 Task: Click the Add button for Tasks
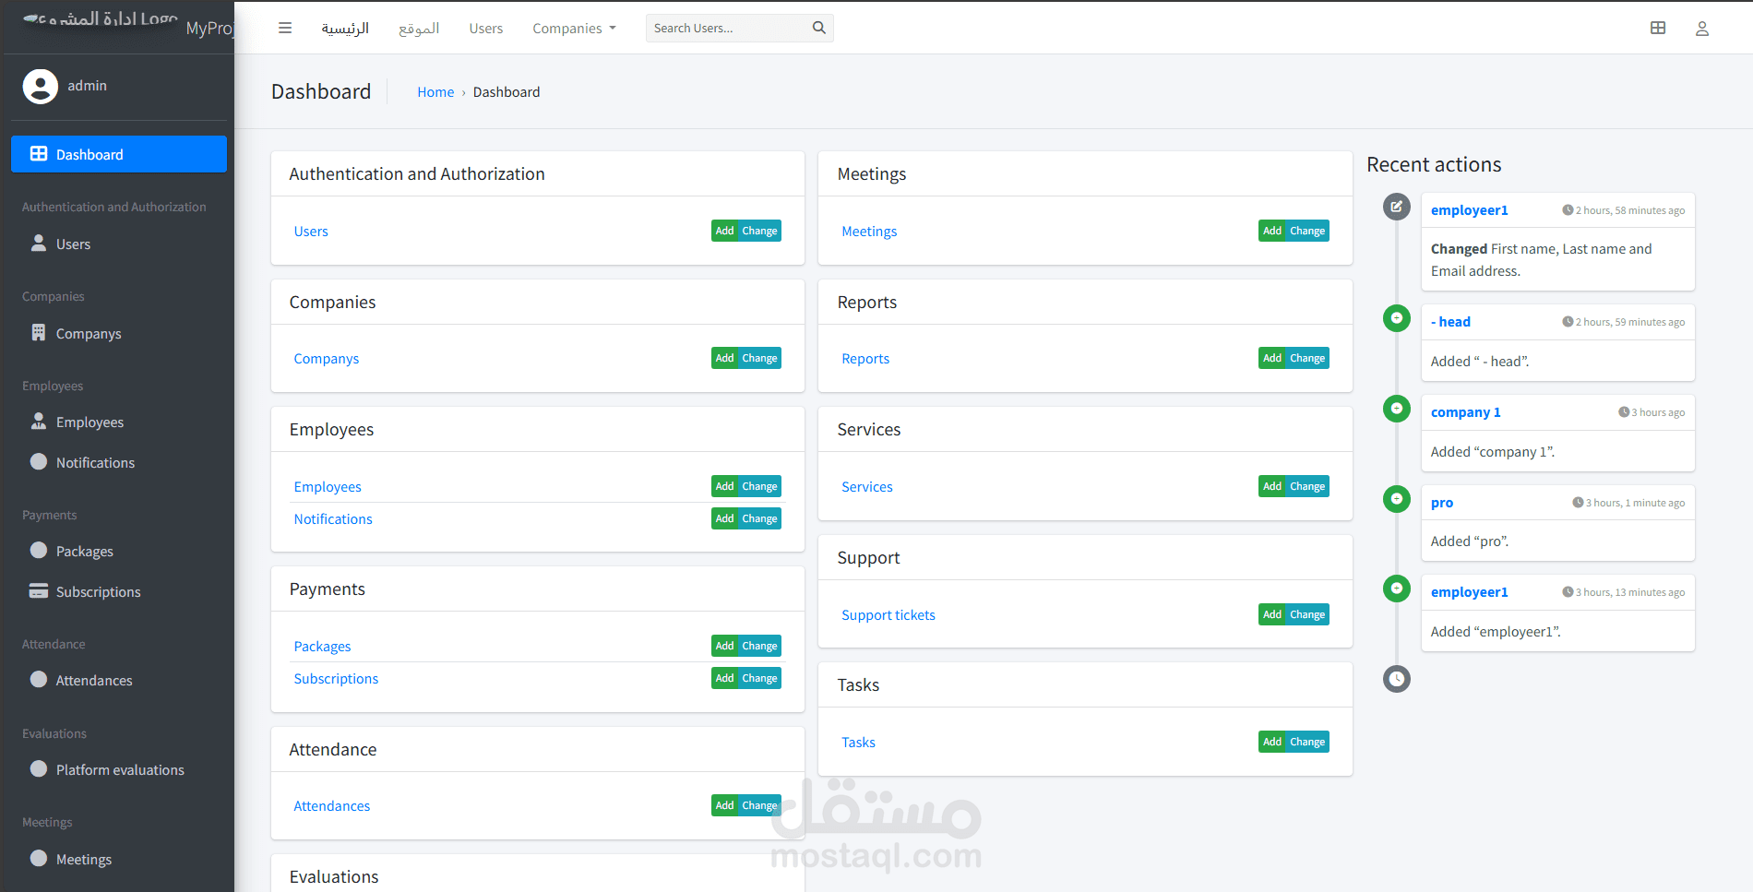1272,742
